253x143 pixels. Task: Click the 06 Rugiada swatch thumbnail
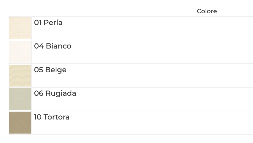click(x=20, y=99)
